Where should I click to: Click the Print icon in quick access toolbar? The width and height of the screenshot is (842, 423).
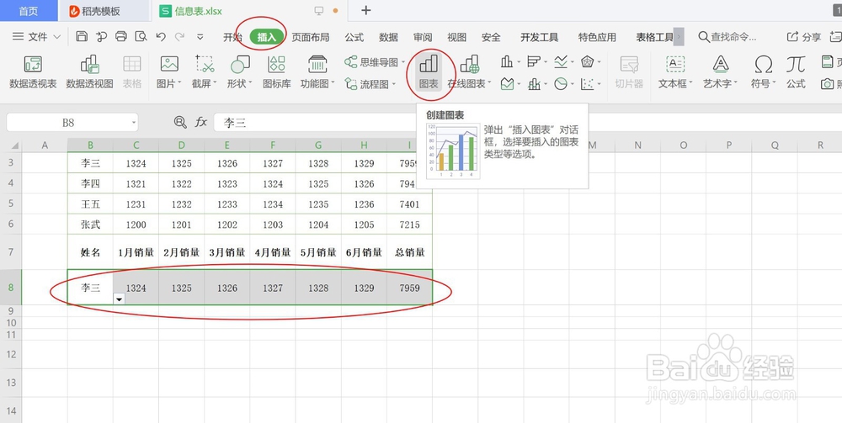[x=121, y=36]
